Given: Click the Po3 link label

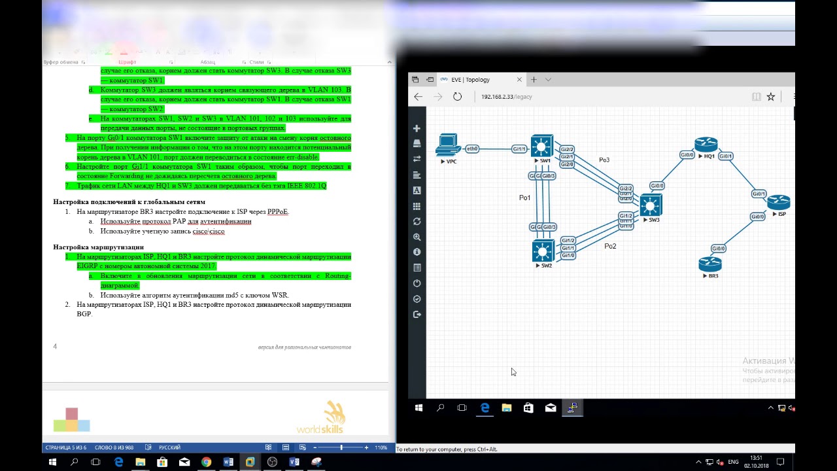Looking at the screenshot, I should 604,160.
